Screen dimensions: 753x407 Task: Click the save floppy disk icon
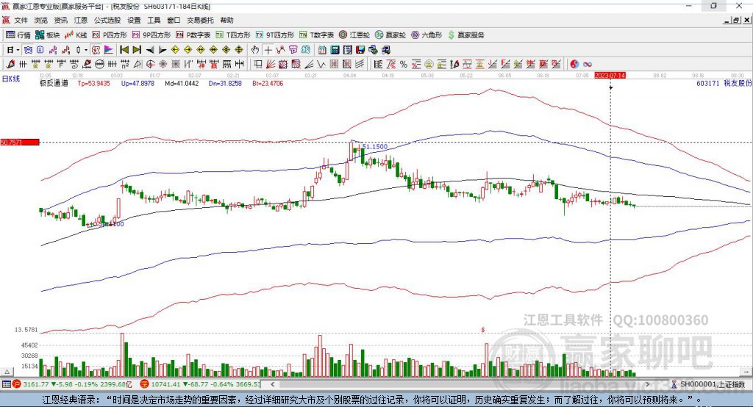[360, 50]
